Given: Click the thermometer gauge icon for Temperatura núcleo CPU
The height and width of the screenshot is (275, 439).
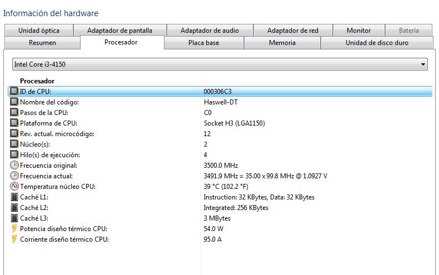Looking at the screenshot, I should [x=14, y=186].
